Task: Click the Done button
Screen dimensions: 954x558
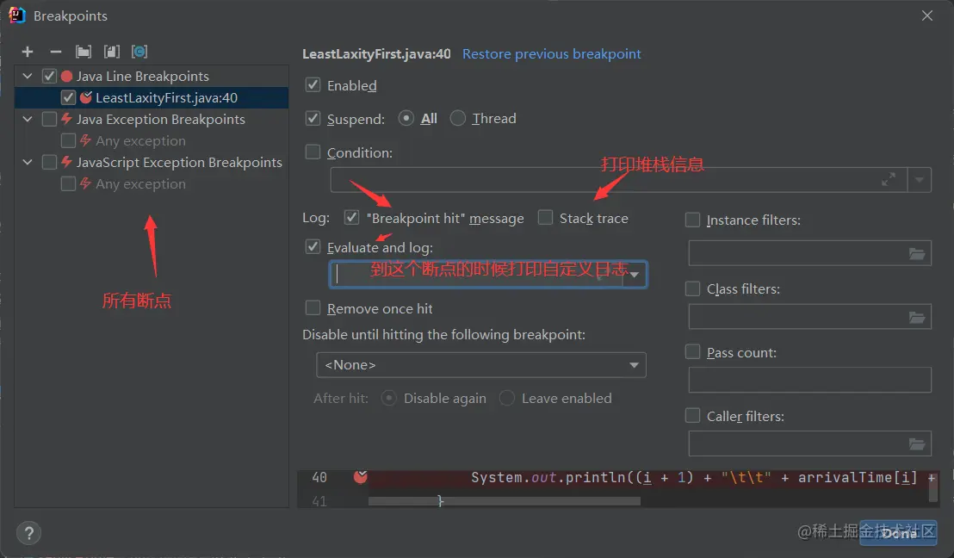Action: tap(898, 532)
